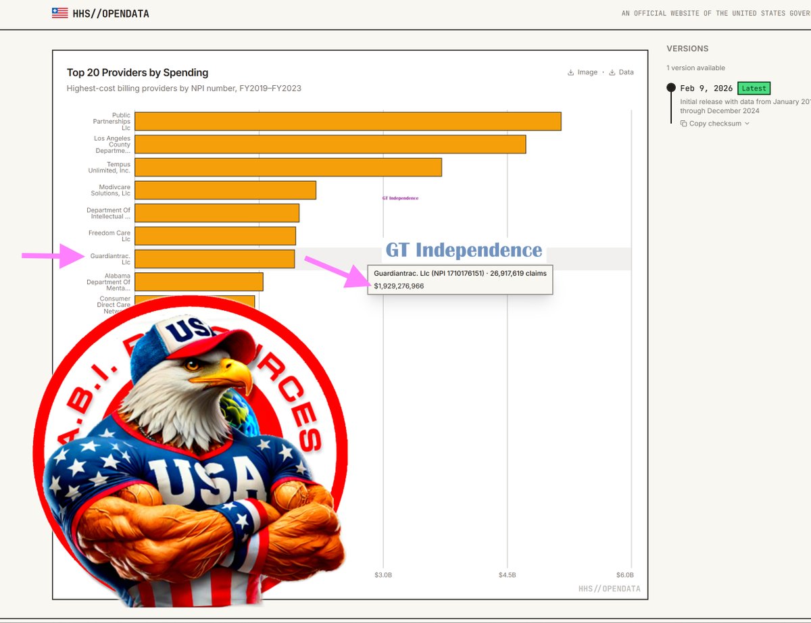This screenshot has width=811, height=623.
Task: Click the Department Of Intellectual bar
Action: pyautogui.click(x=217, y=213)
